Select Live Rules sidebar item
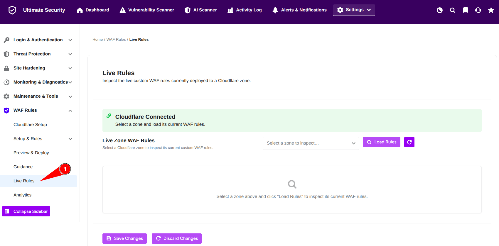This screenshot has width=499, height=246. pos(38,181)
